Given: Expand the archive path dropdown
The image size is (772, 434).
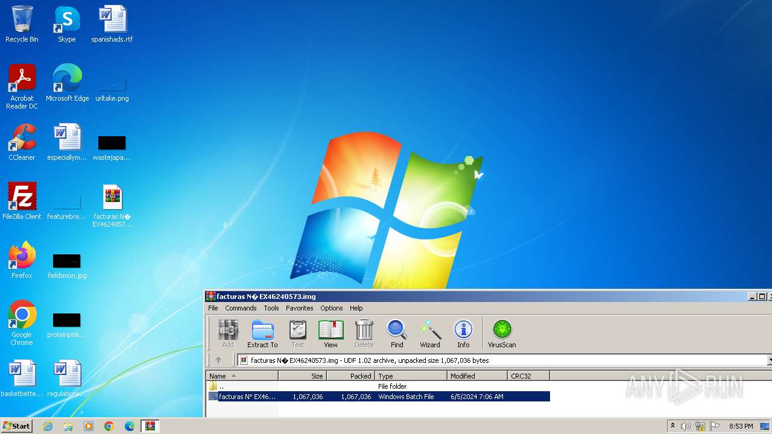Looking at the screenshot, I should click(770, 360).
